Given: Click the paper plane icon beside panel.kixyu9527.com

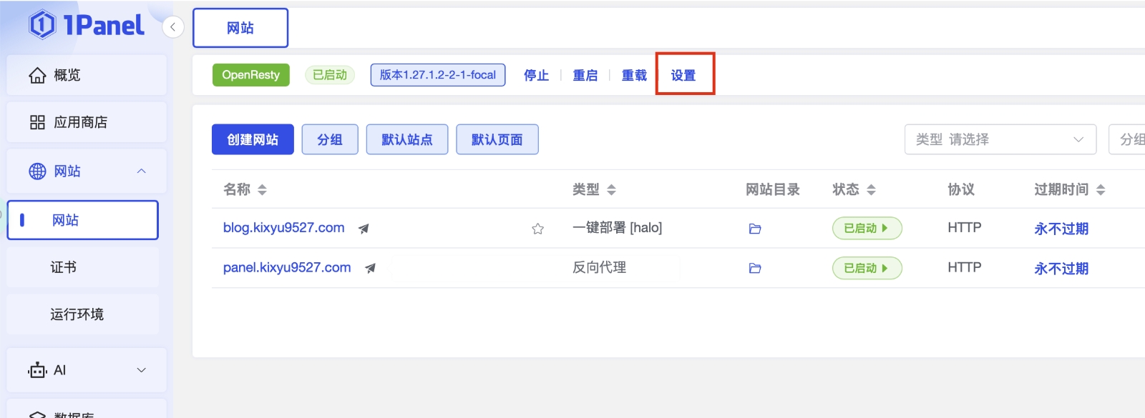Looking at the screenshot, I should click(370, 268).
